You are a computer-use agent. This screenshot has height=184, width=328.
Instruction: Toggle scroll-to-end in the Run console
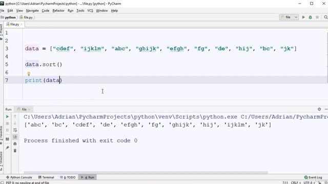click(x=15, y=137)
